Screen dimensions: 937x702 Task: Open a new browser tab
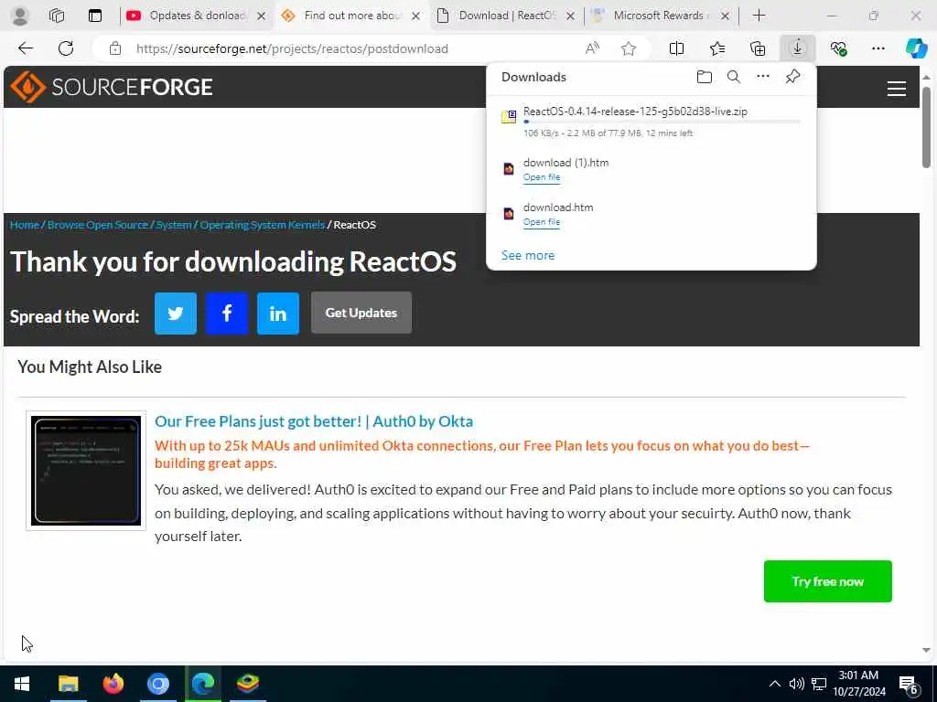(x=759, y=16)
